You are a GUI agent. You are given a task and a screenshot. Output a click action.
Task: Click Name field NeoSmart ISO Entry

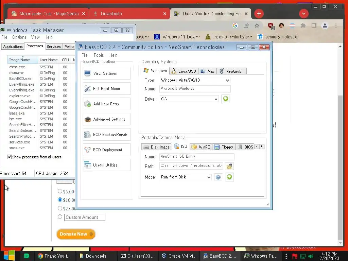pyautogui.click(x=197, y=156)
